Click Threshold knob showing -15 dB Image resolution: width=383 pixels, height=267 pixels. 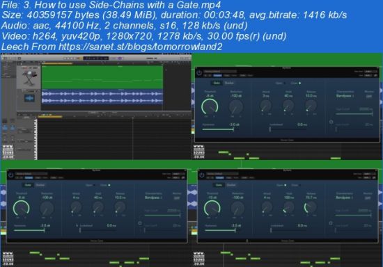tap(212, 209)
